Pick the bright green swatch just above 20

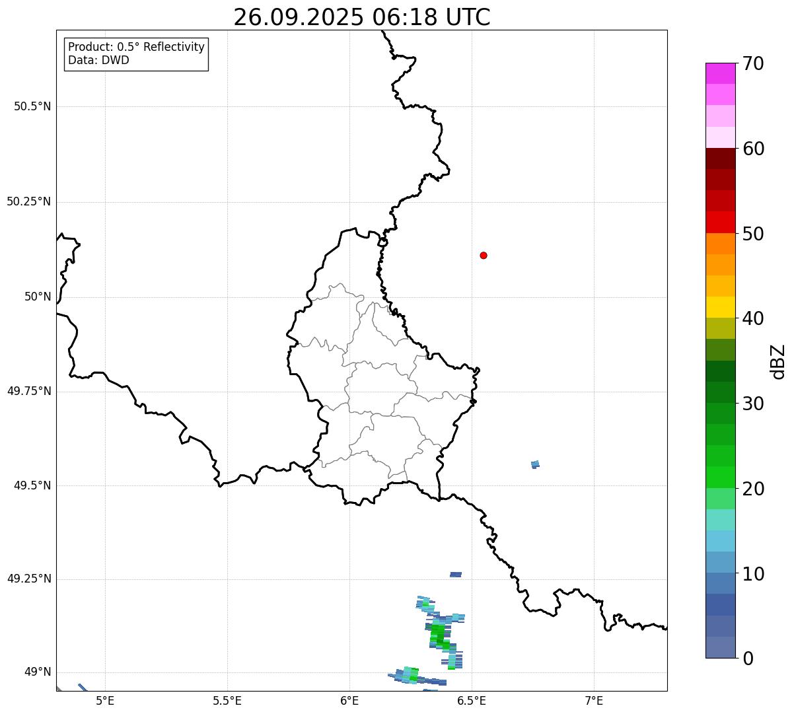[x=720, y=478]
